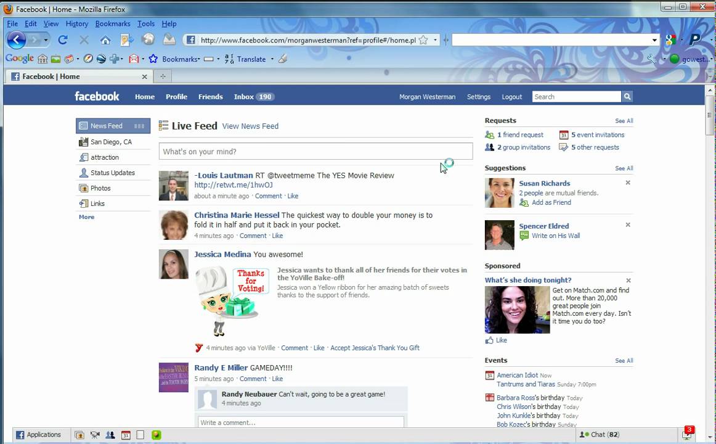
Task: Comment on Randy E Miller's GAMEDAY post
Action: [x=253, y=379]
